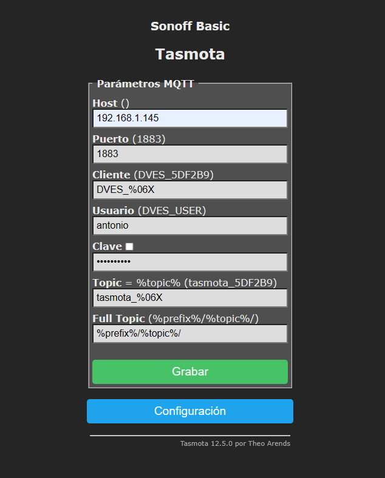Click the Host input field

pos(189,118)
